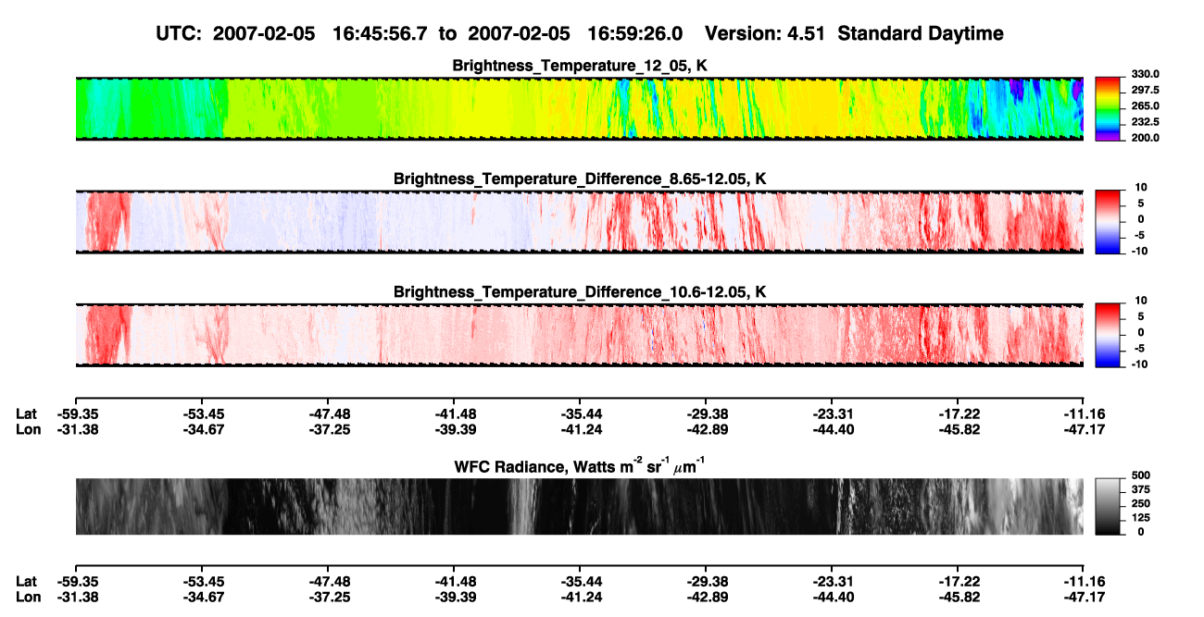This screenshot has width=1204, height=617.
Task: Click the 10.6-12.05 temperature difference image strip
Action: coord(579,335)
